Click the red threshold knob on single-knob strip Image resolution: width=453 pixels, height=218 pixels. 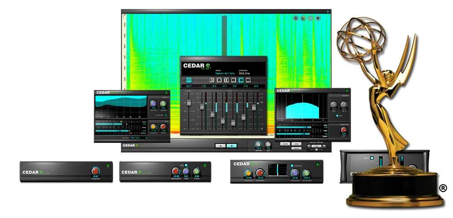click(x=95, y=171)
